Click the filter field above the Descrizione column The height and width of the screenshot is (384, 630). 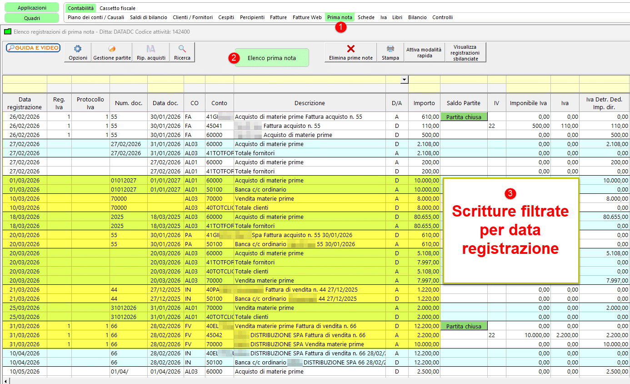[x=310, y=80]
